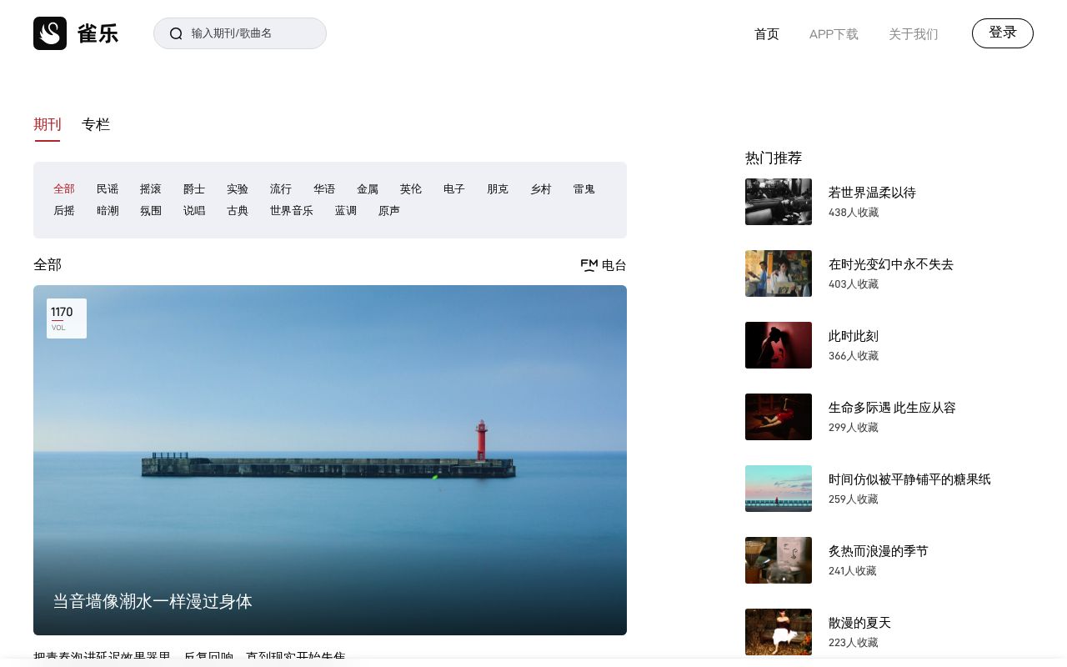Viewport: 1067px width, 667px height.
Task: Open 此时此刻 recommendation title
Action: pyautogui.click(x=854, y=336)
